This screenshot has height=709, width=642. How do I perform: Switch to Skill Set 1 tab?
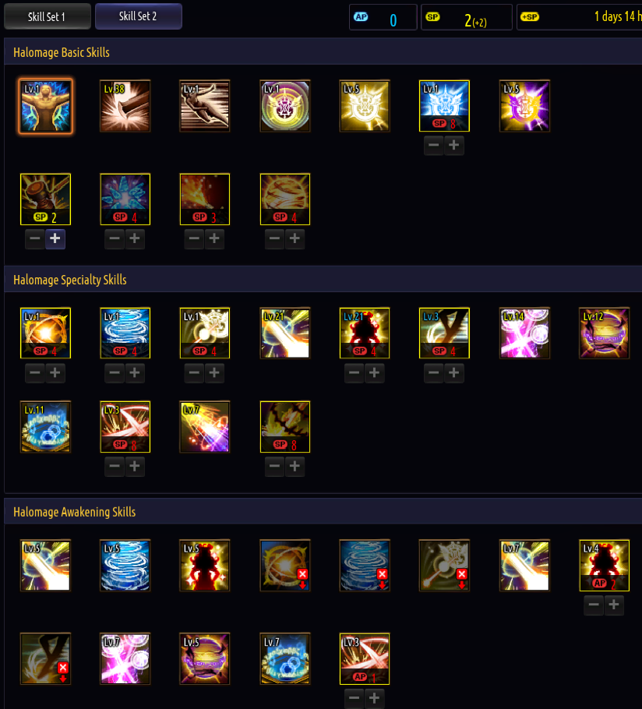(x=47, y=16)
